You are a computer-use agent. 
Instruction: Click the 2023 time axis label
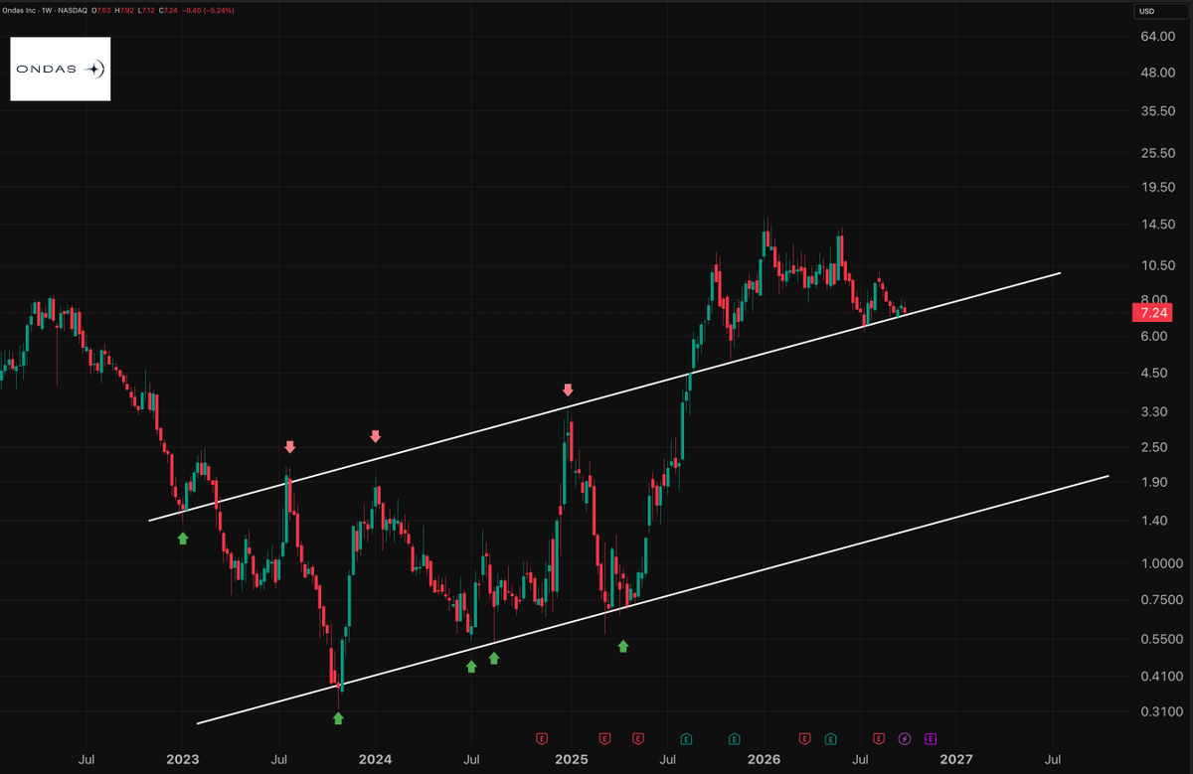[x=182, y=760]
